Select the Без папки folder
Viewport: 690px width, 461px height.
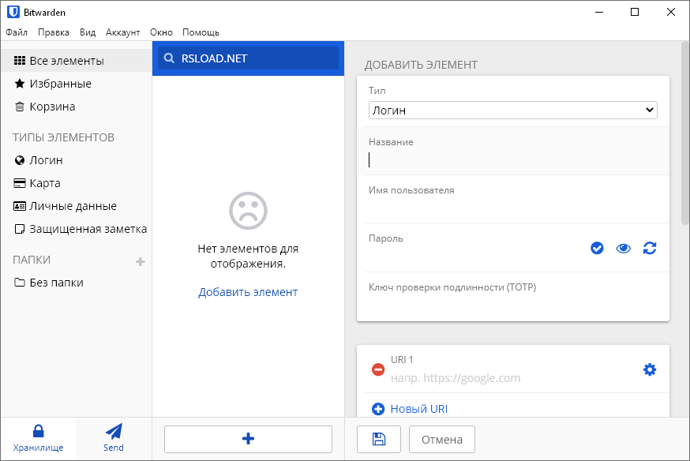[x=77, y=283]
